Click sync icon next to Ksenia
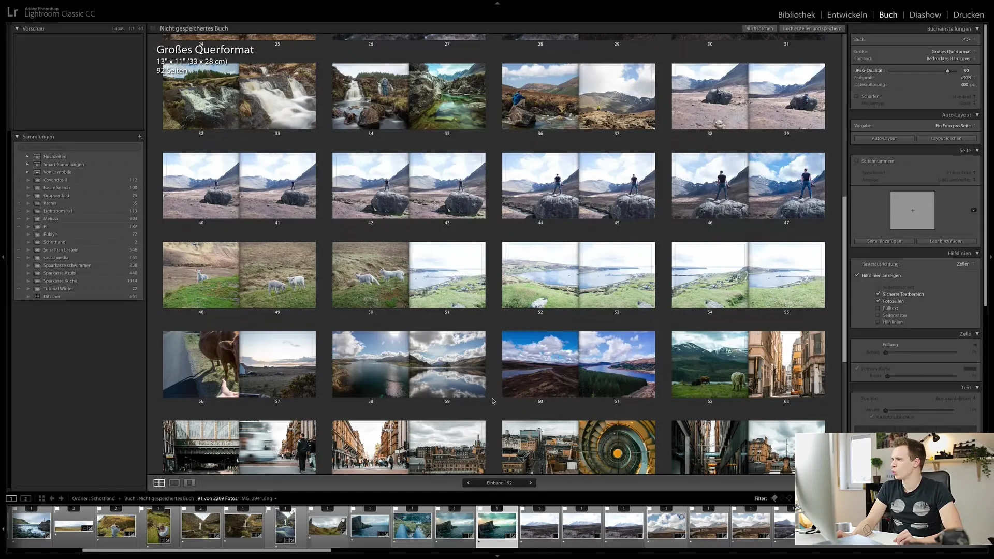The image size is (994, 559). click(18, 203)
